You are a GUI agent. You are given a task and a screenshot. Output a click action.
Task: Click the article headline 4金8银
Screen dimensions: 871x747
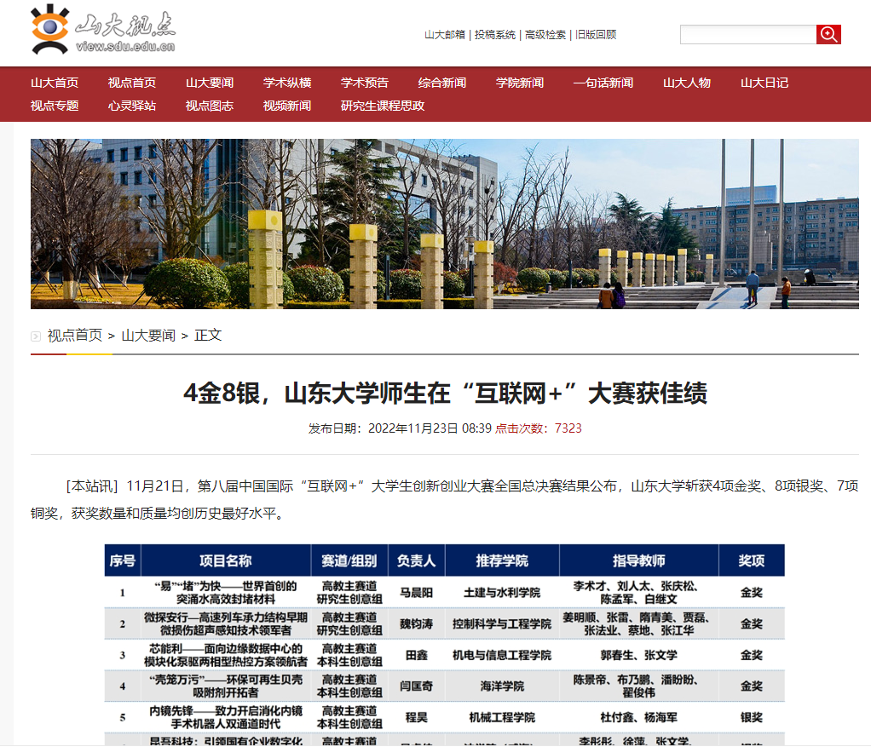click(x=445, y=393)
